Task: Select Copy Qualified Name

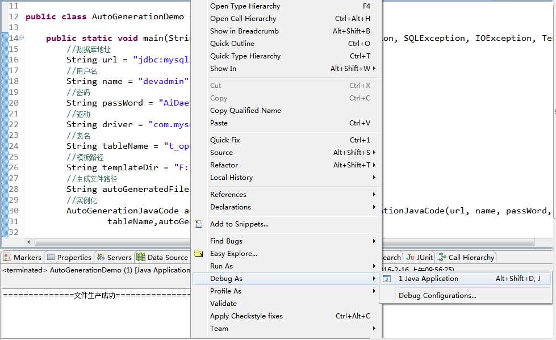Action: coord(286,111)
